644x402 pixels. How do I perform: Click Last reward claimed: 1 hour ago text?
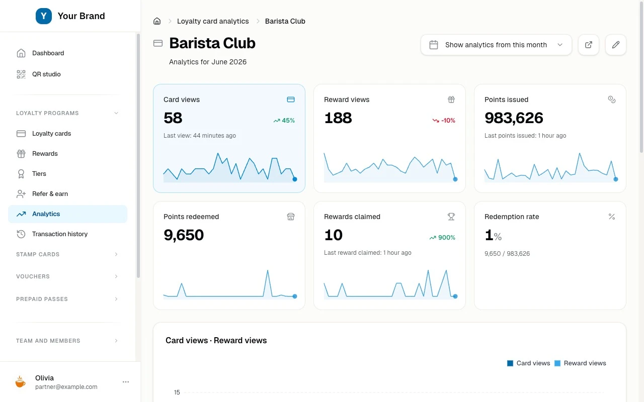pyautogui.click(x=368, y=253)
